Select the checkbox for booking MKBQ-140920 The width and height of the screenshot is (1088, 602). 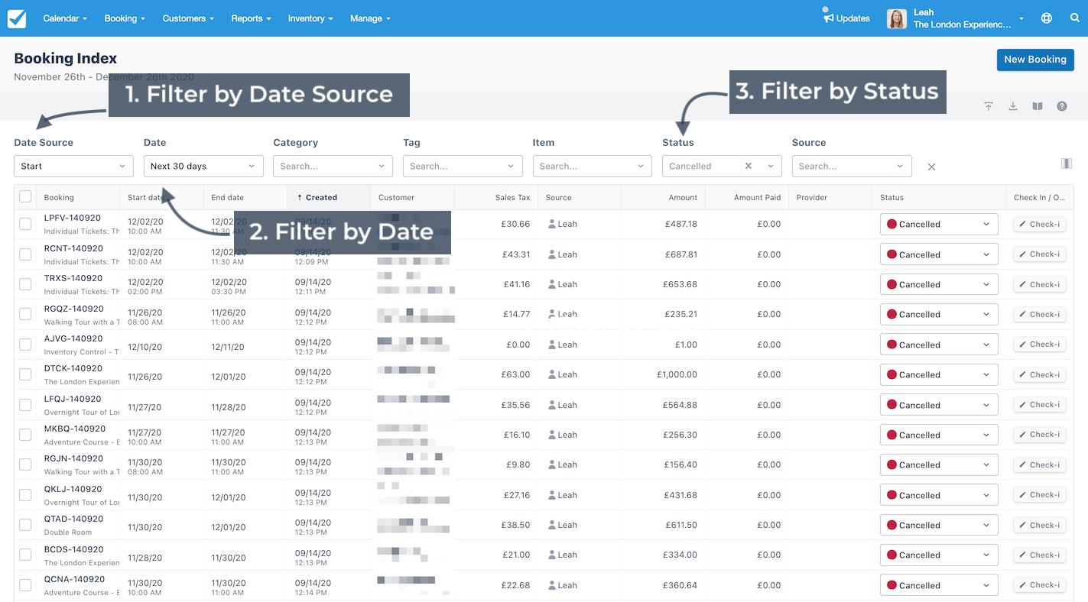pyautogui.click(x=25, y=435)
